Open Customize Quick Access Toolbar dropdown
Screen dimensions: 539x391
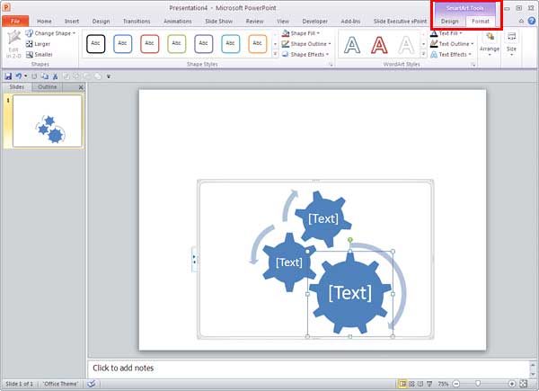(x=109, y=76)
